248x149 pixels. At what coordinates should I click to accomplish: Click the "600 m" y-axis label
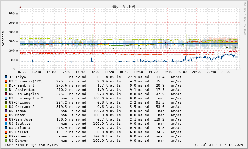click(14, 13)
